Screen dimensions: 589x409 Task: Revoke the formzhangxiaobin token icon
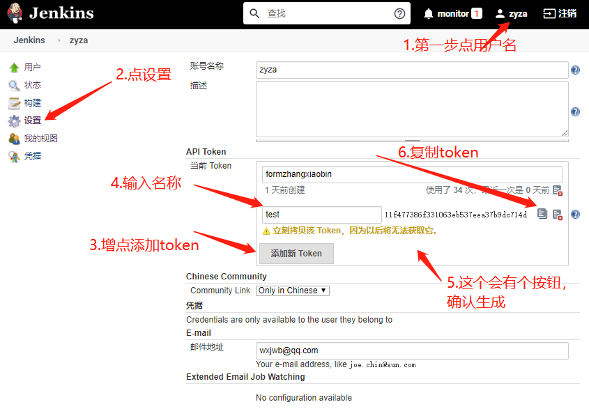pos(558,190)
